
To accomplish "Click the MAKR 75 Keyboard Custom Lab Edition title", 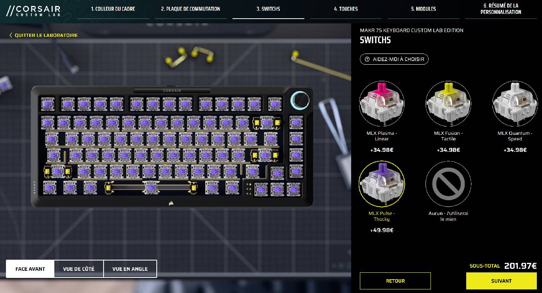I will (411, 30).
